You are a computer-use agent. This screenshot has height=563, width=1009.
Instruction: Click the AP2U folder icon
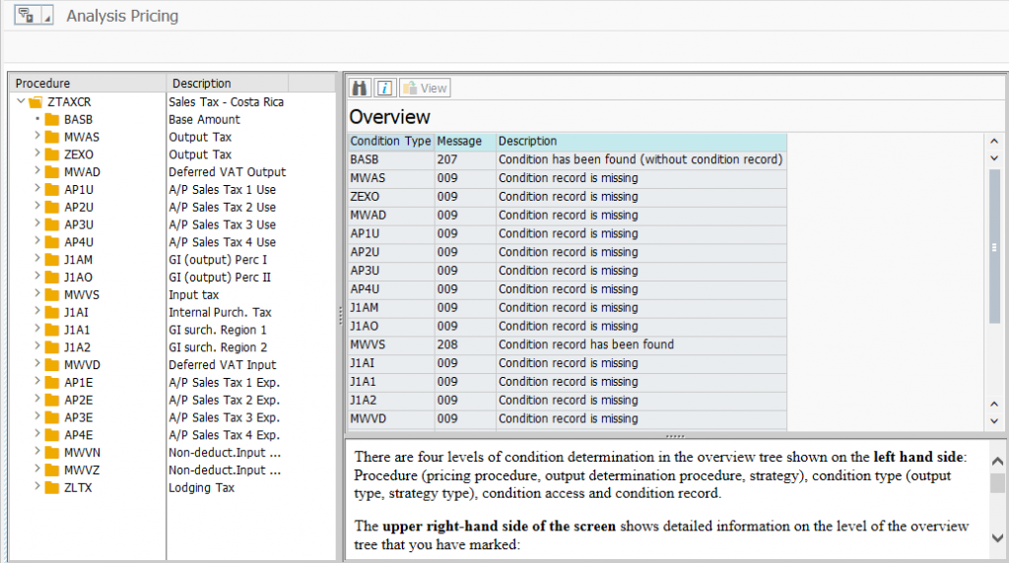52,207
